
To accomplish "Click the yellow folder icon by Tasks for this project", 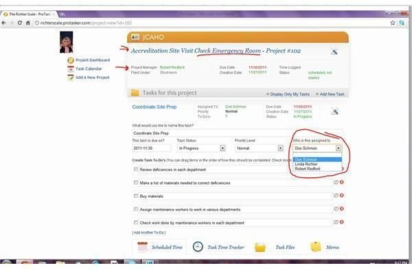I will point(135,93).
